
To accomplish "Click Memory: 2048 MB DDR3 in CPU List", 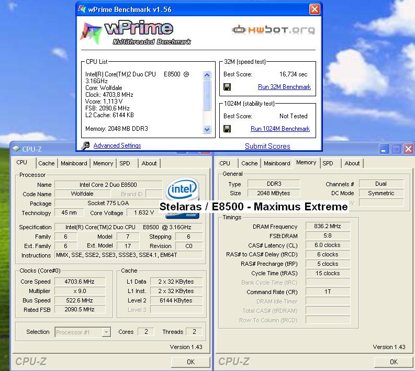I will click(x=117, y=129).
